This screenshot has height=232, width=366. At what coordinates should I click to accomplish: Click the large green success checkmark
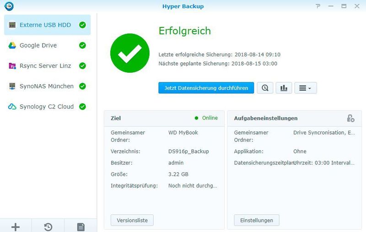point(130,53)
